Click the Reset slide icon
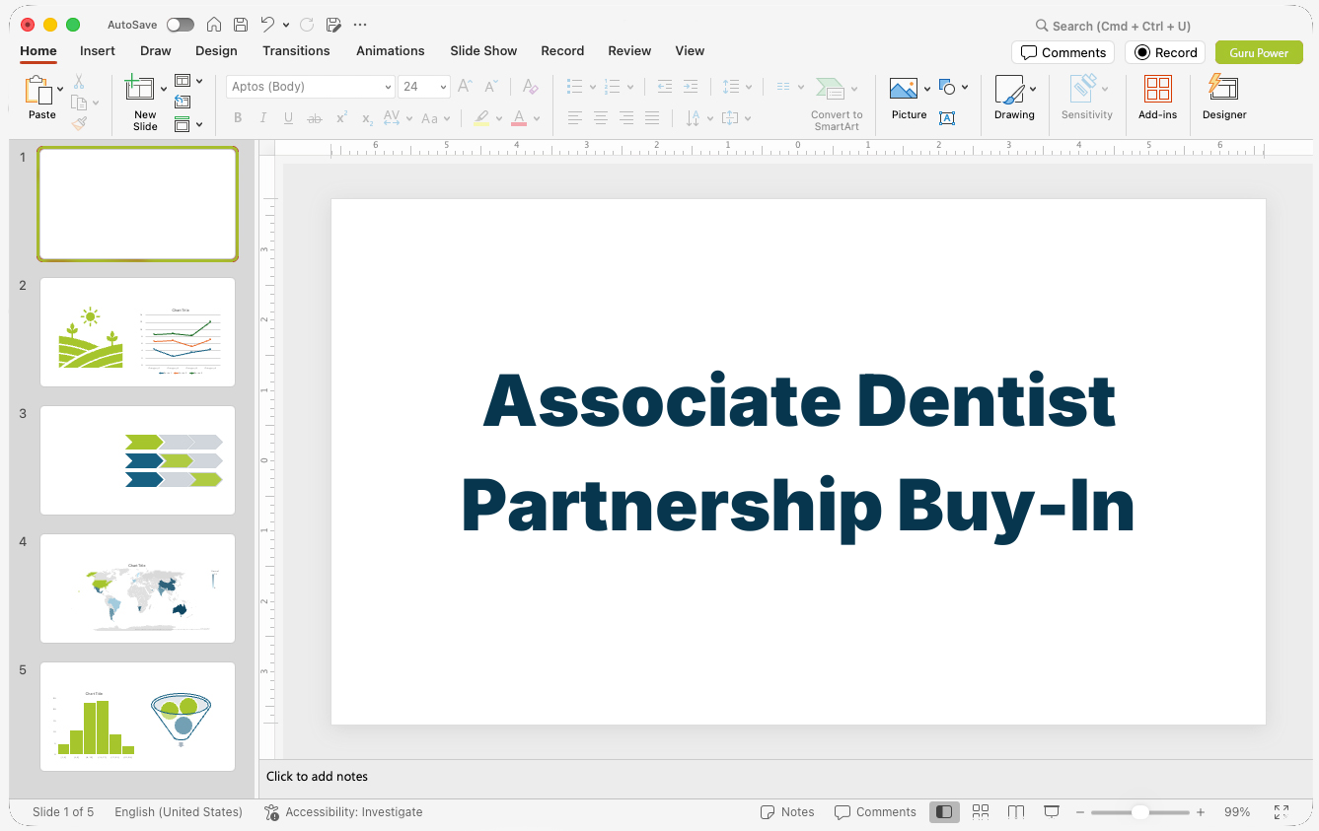1319x831 pixels. point(183,102)
